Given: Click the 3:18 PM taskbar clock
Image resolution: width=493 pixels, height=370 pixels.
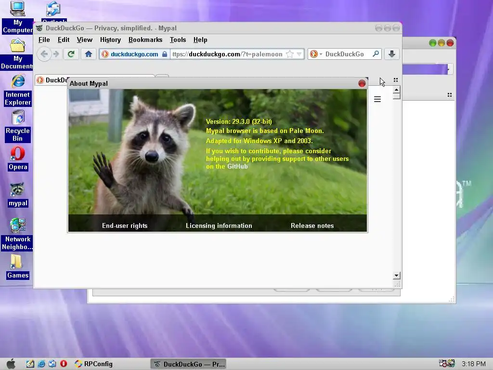Looking at the screenshot, I should click(x=474, y=364).
